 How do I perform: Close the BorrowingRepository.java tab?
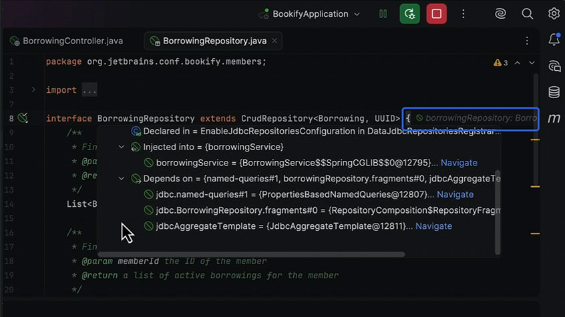[x=274, y=41]
